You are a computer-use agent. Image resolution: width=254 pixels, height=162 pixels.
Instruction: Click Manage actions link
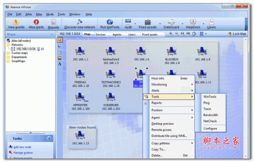[23, 153]
